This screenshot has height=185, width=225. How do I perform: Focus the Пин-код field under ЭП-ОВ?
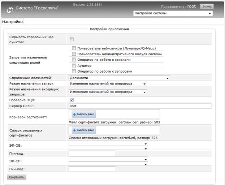tap(92, 153)
